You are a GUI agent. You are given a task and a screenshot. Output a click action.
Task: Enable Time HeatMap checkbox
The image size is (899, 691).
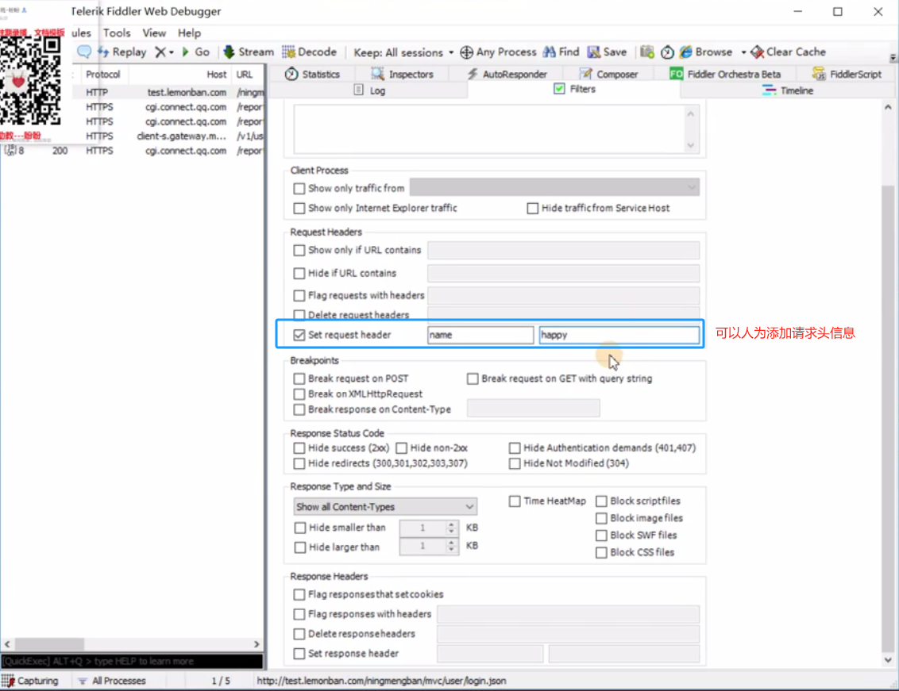515,501
